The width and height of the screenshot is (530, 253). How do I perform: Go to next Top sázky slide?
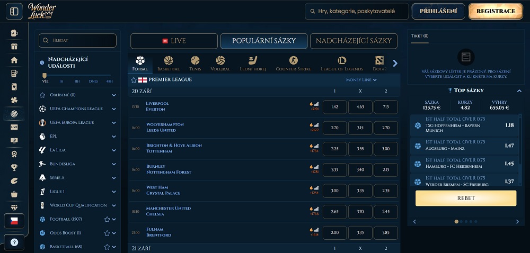click(517, 222)
